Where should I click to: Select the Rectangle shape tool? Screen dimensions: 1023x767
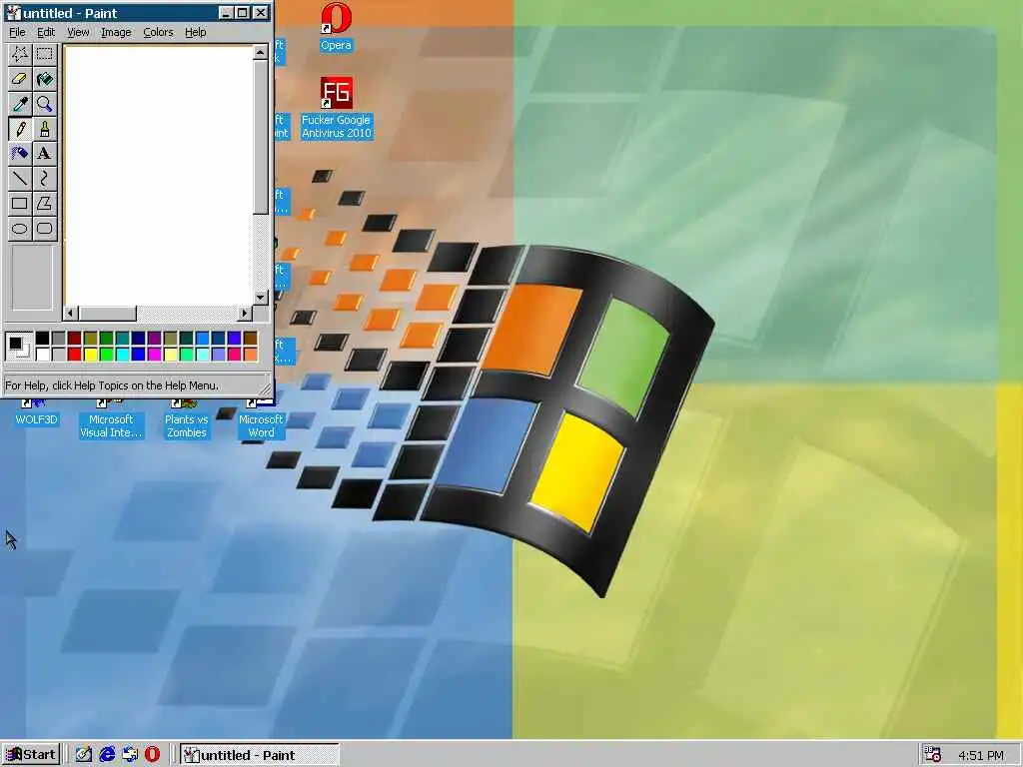20,203
